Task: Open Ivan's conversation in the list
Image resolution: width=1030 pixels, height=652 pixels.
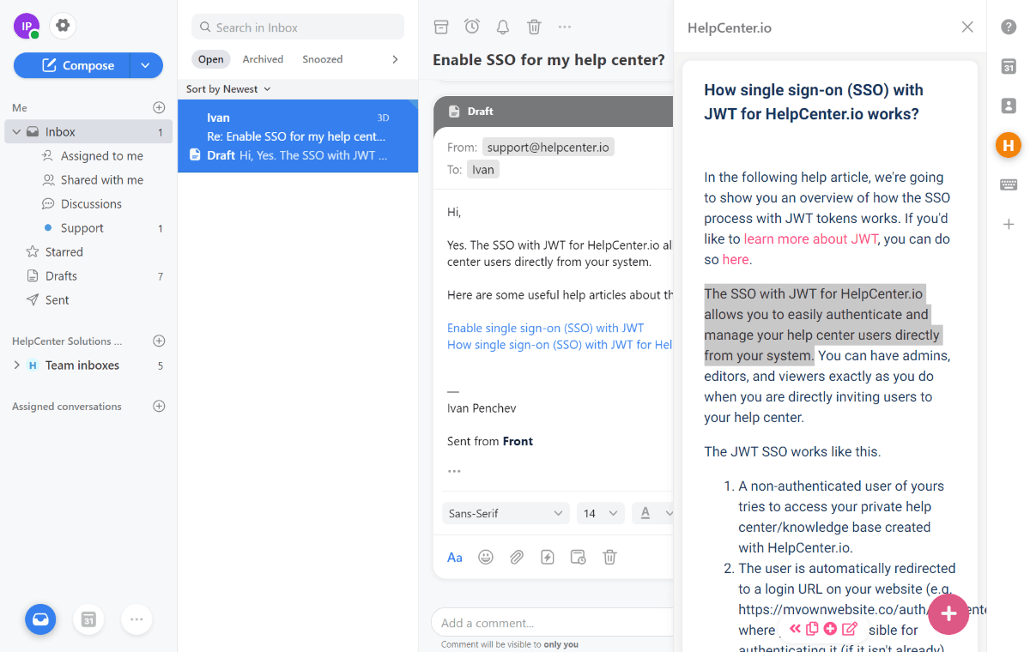Action: click(298, 136)
